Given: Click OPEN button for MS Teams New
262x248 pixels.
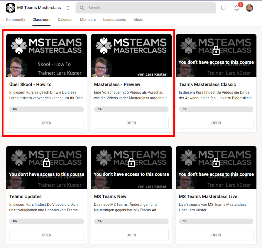Looking at the screenshot, I should (131, 235).
